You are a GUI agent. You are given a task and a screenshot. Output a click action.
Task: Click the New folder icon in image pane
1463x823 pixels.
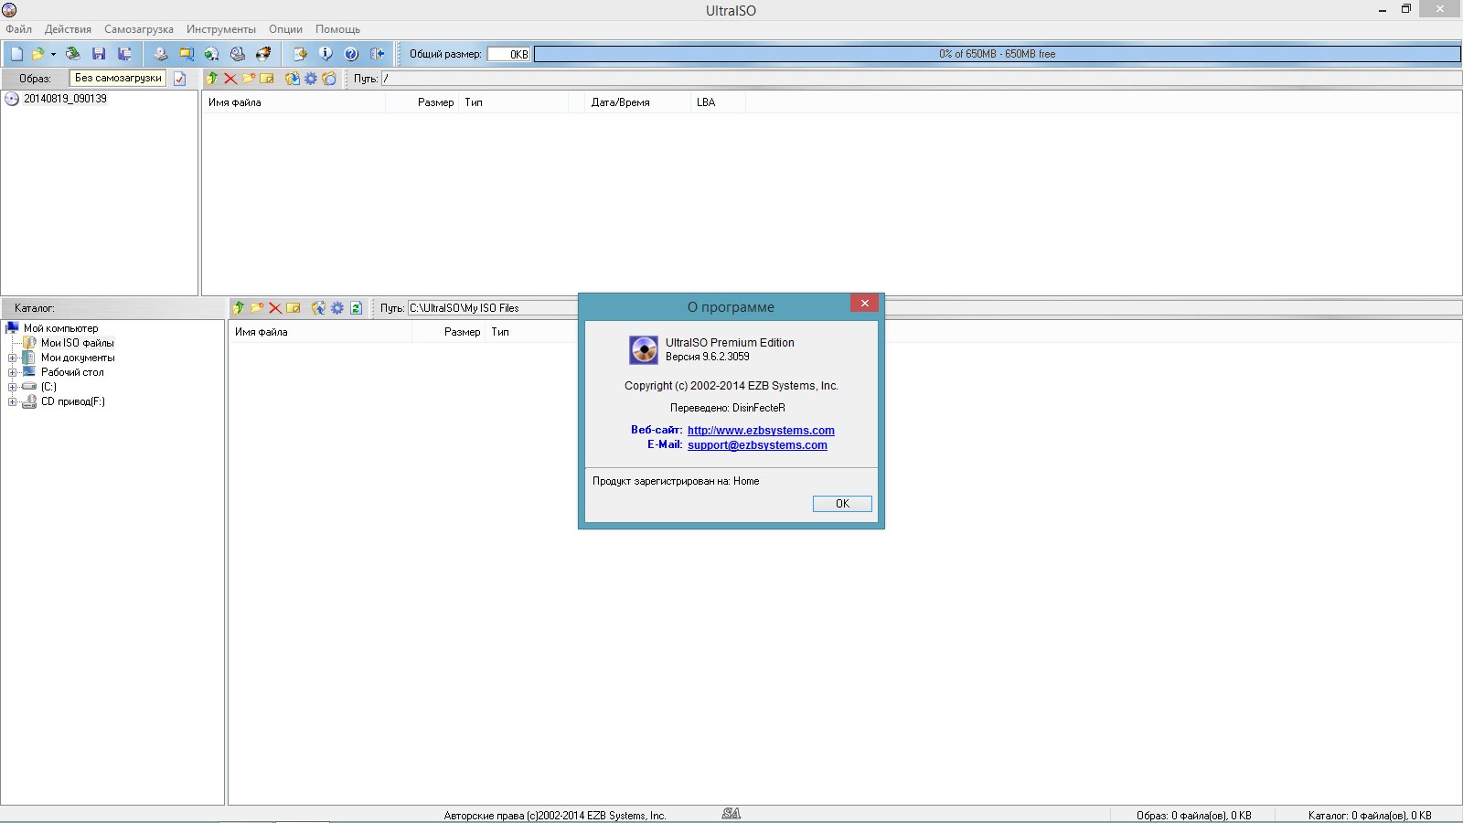[249, 79]
